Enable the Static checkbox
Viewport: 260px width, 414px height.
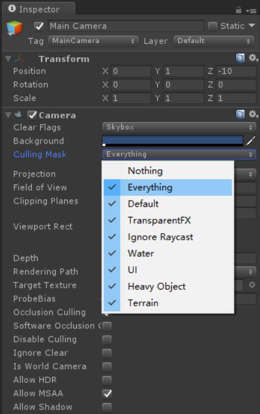tap(213, 26)
